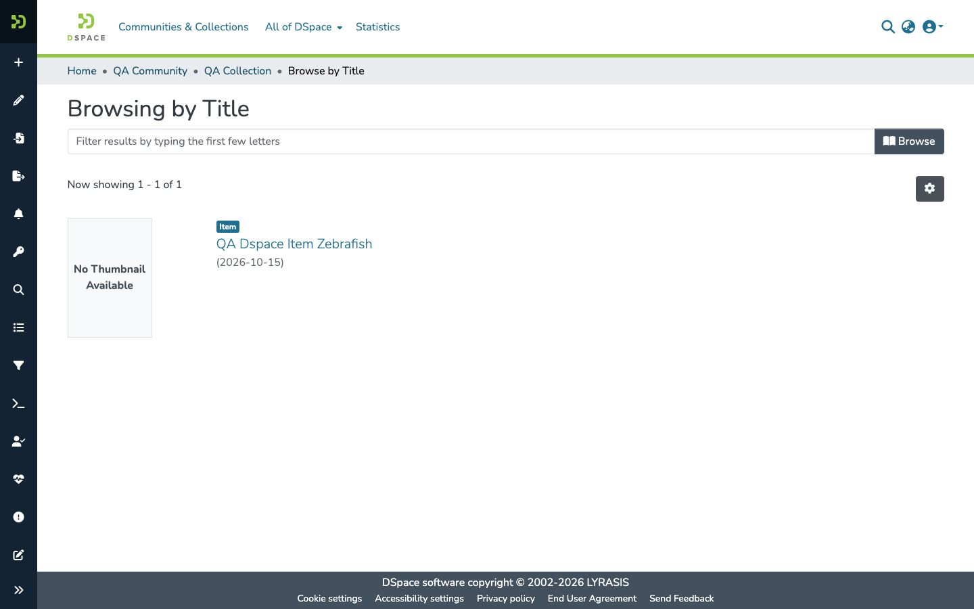Open Admin Search magnifier in sidebar

click(x=18, y=290)
